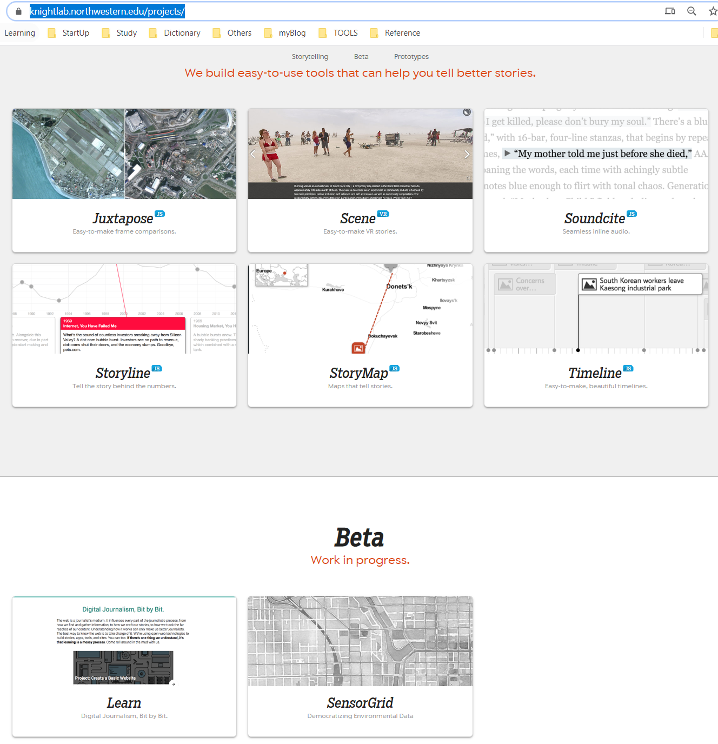
Task: Open the StartUp bookmarks folder
Action: pos(69,33)
